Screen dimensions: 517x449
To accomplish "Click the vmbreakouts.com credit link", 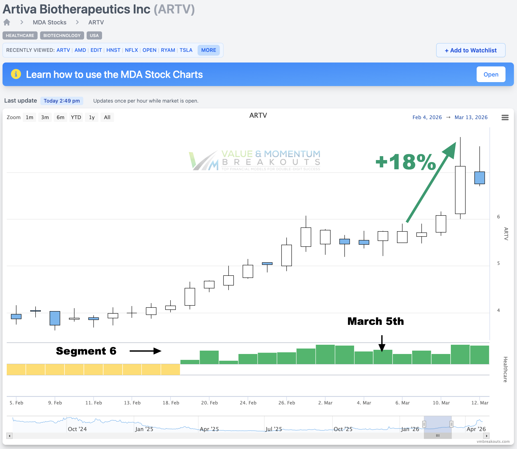I will (493, 441).
